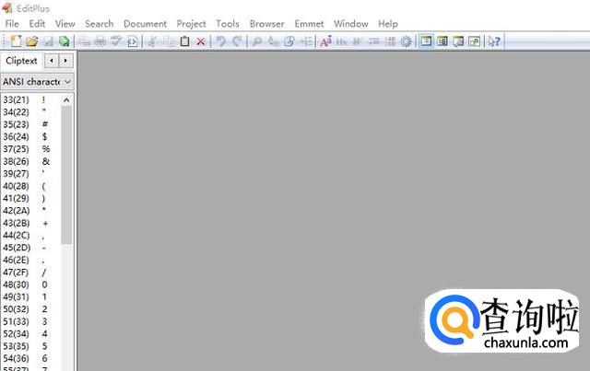Click the Find magnifier icon
This screenshot has height=371, width=590.
[x=257, y=41]
